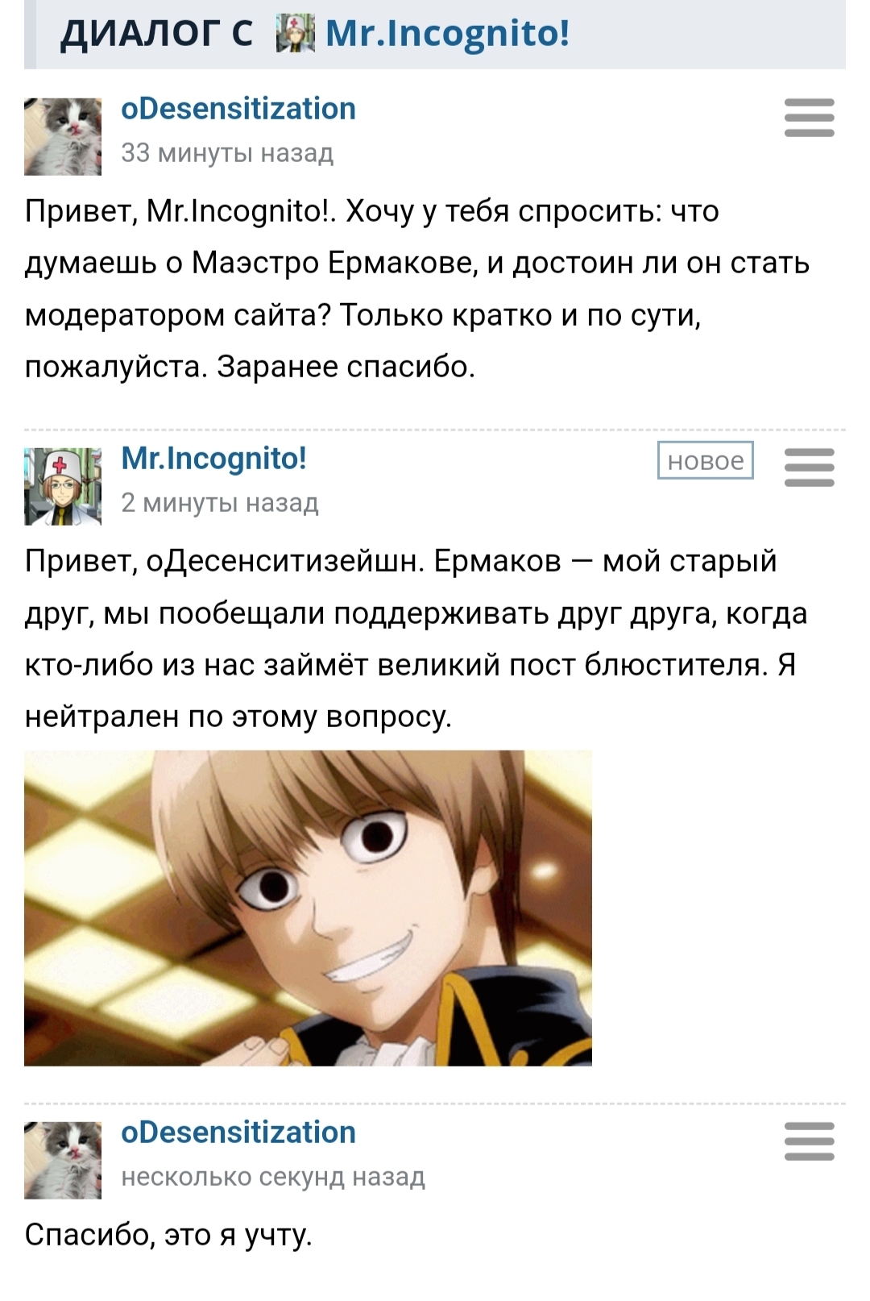Click the несколько секунд назад timestamp
Screen dimensions: 870x1301
tap(273, 1177)
